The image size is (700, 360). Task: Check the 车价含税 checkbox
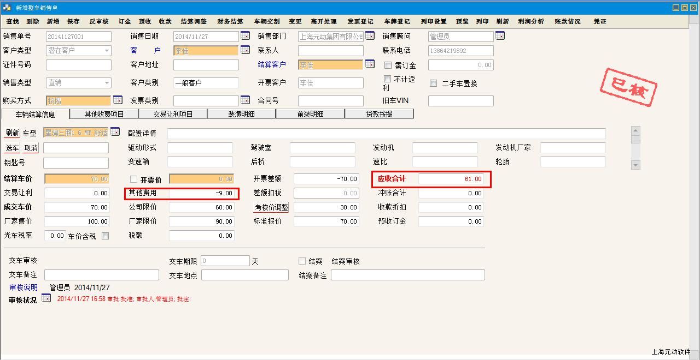tap(105, 236)
